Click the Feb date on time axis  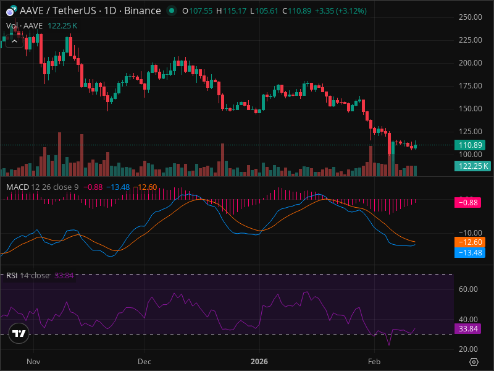point(374,362)
